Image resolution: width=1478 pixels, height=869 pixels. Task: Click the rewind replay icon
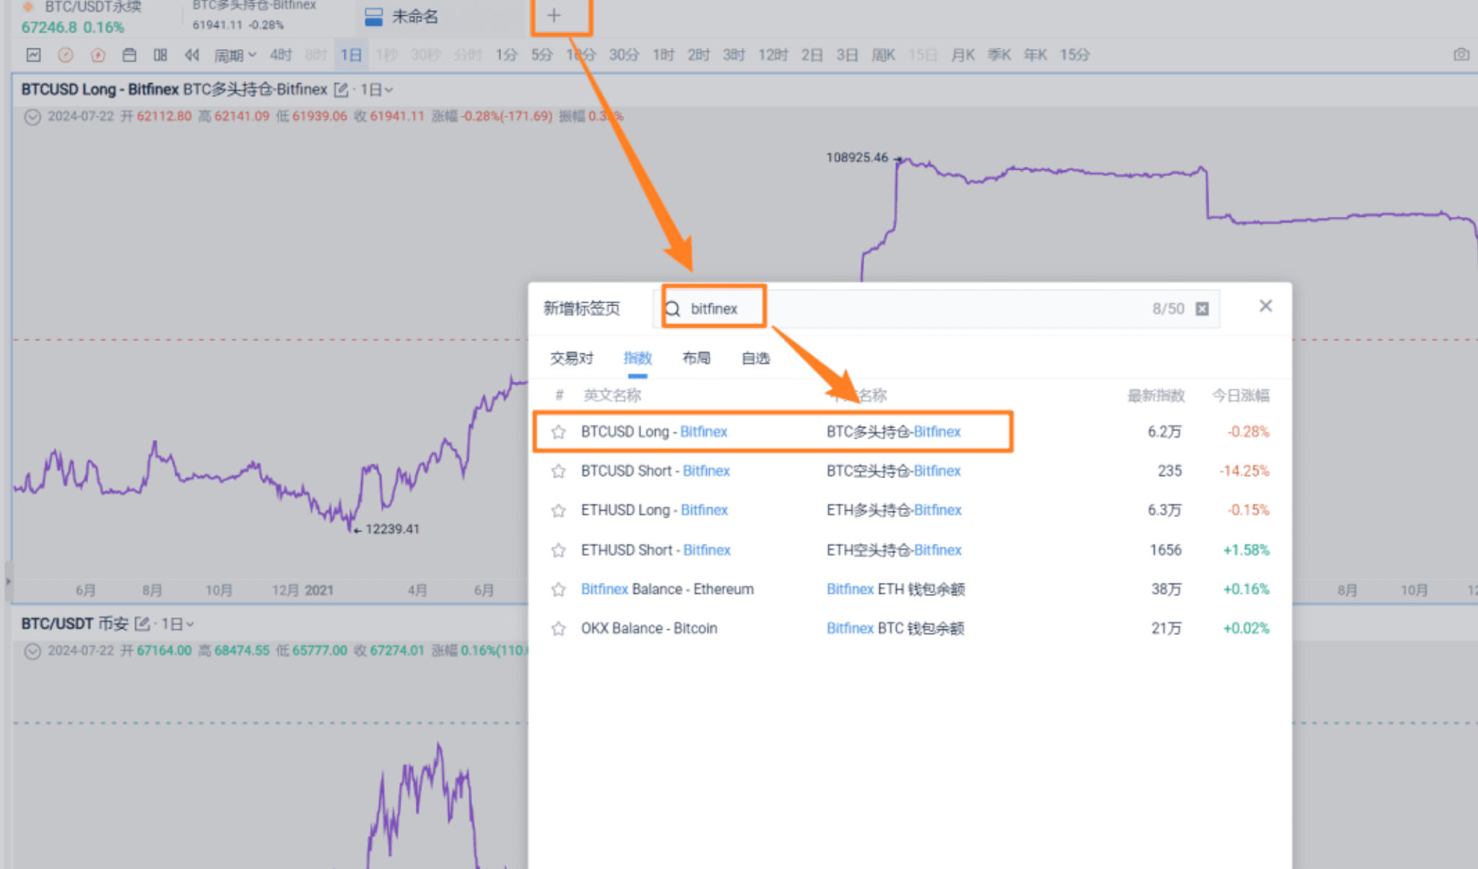coord(191,55)
